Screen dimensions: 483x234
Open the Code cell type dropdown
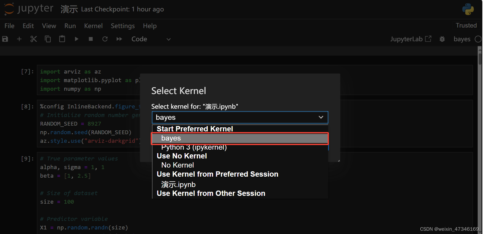151,39
